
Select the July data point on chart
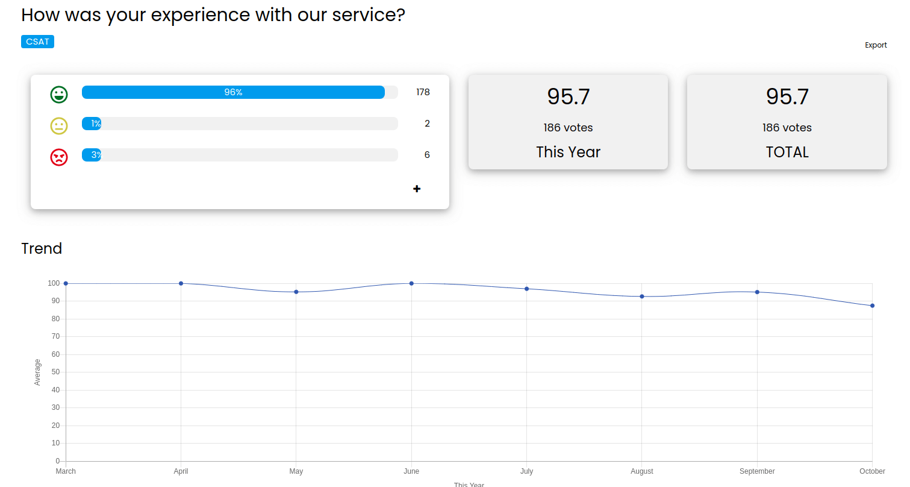click(x=526, y=289)
